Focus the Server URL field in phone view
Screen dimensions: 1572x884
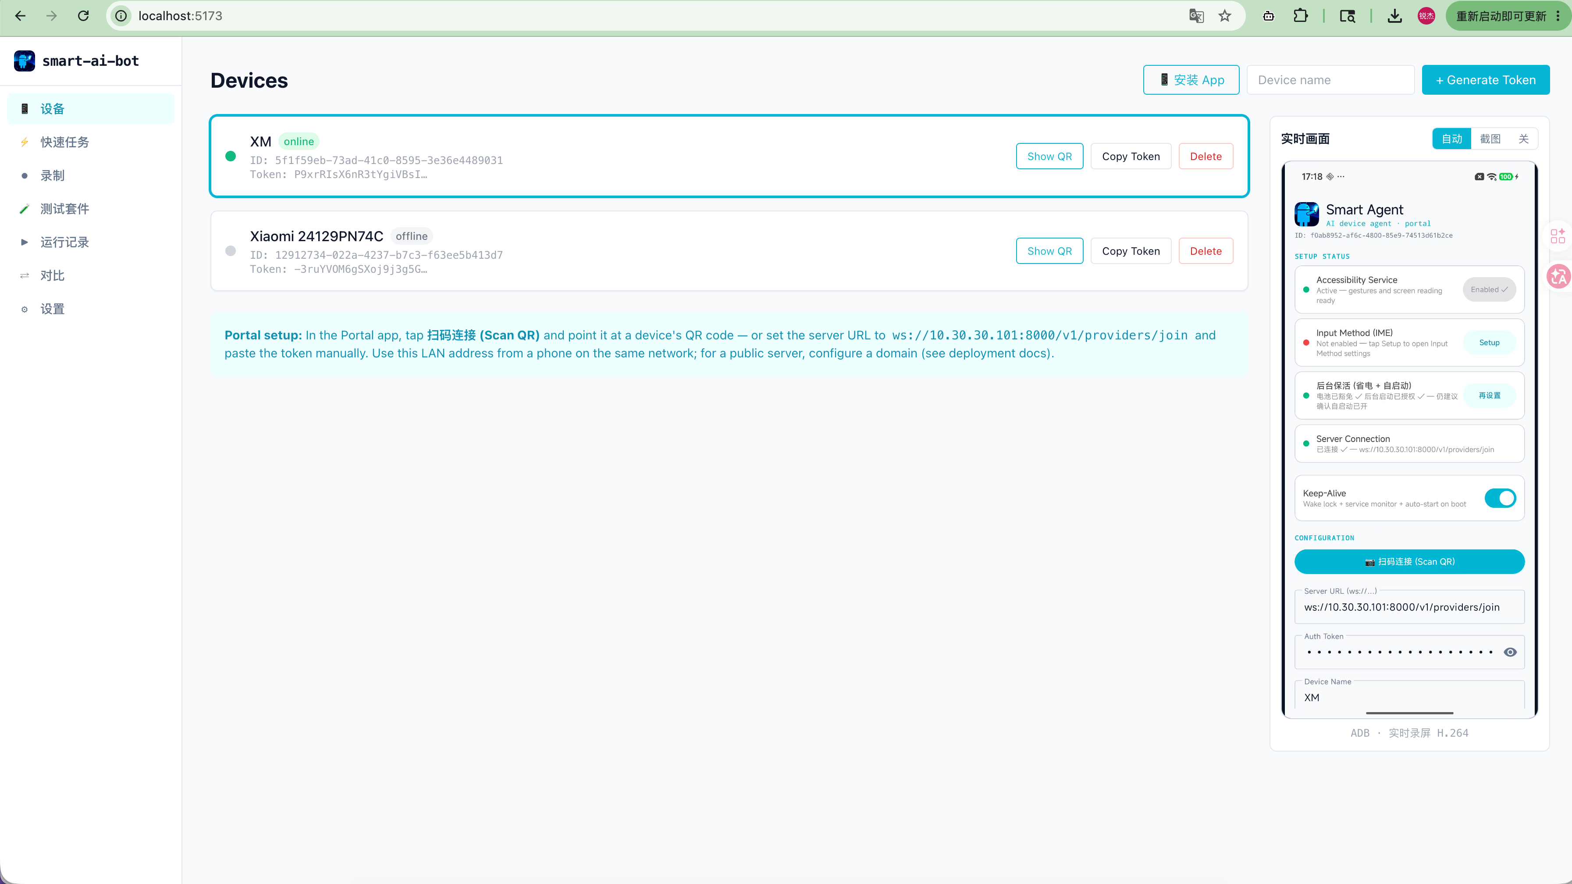(x=1409, y=607)
